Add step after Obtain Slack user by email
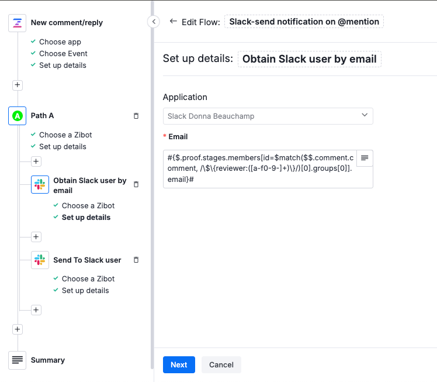The width and height of the screenshot is (437, 382). pos(36,236)
